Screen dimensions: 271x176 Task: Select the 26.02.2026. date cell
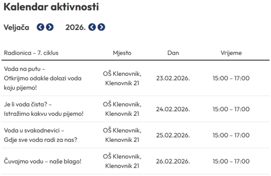pyautogui.click(x=173, y=161)
